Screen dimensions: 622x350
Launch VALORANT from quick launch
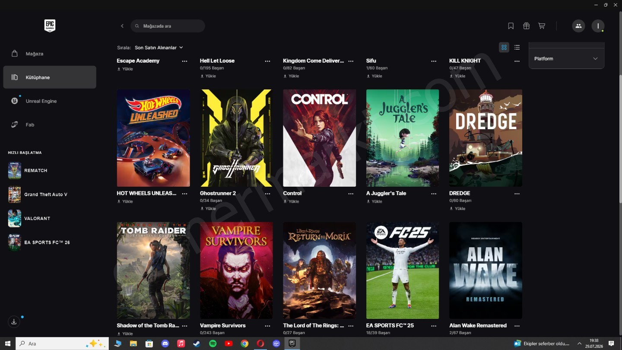tap(50, 219)
